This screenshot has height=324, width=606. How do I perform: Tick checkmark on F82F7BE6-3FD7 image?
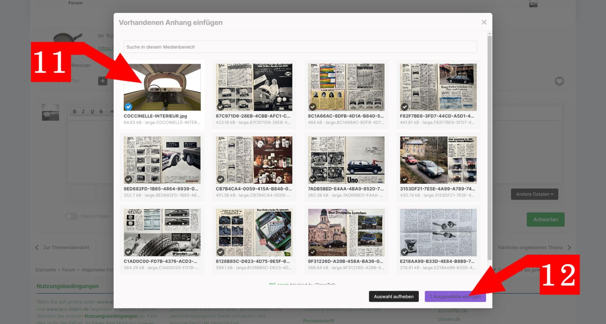[405, 107]
